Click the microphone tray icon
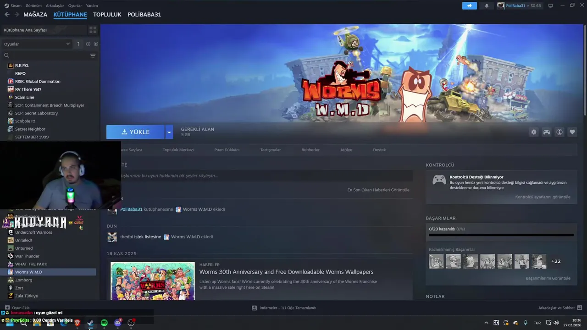Viewport: 587px width, 330px height. tap(526, 323)
